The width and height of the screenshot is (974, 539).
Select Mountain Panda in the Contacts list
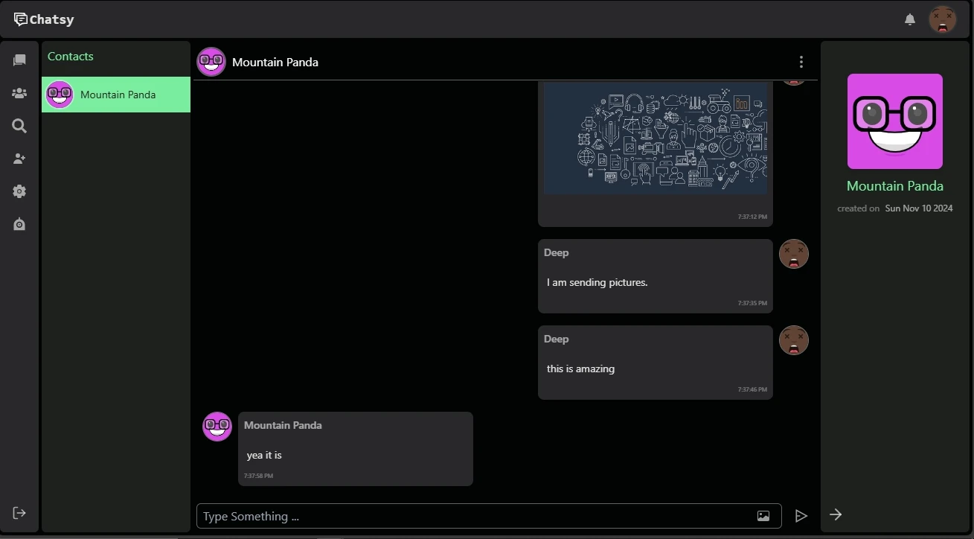[116, 95]
